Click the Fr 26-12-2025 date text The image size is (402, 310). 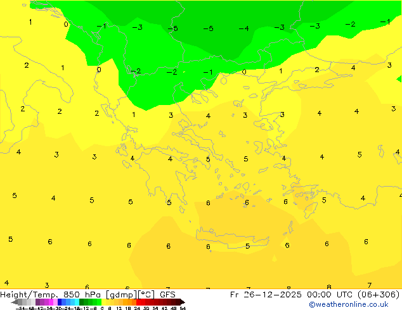point(266,295)
